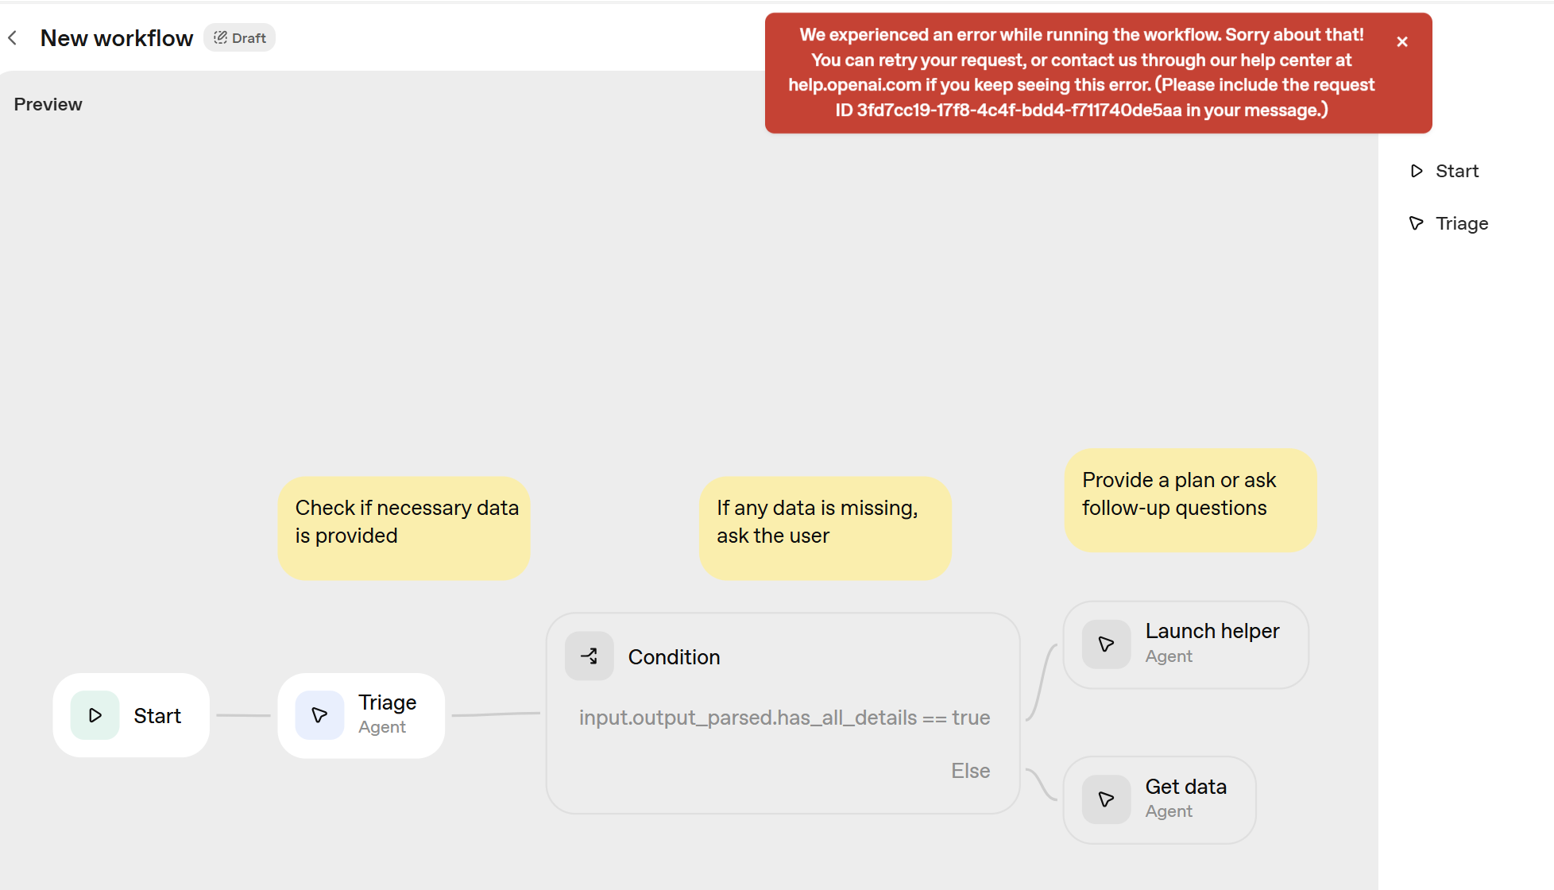
Task: Click the Draft badge edit icon
Action: point(221,38)
